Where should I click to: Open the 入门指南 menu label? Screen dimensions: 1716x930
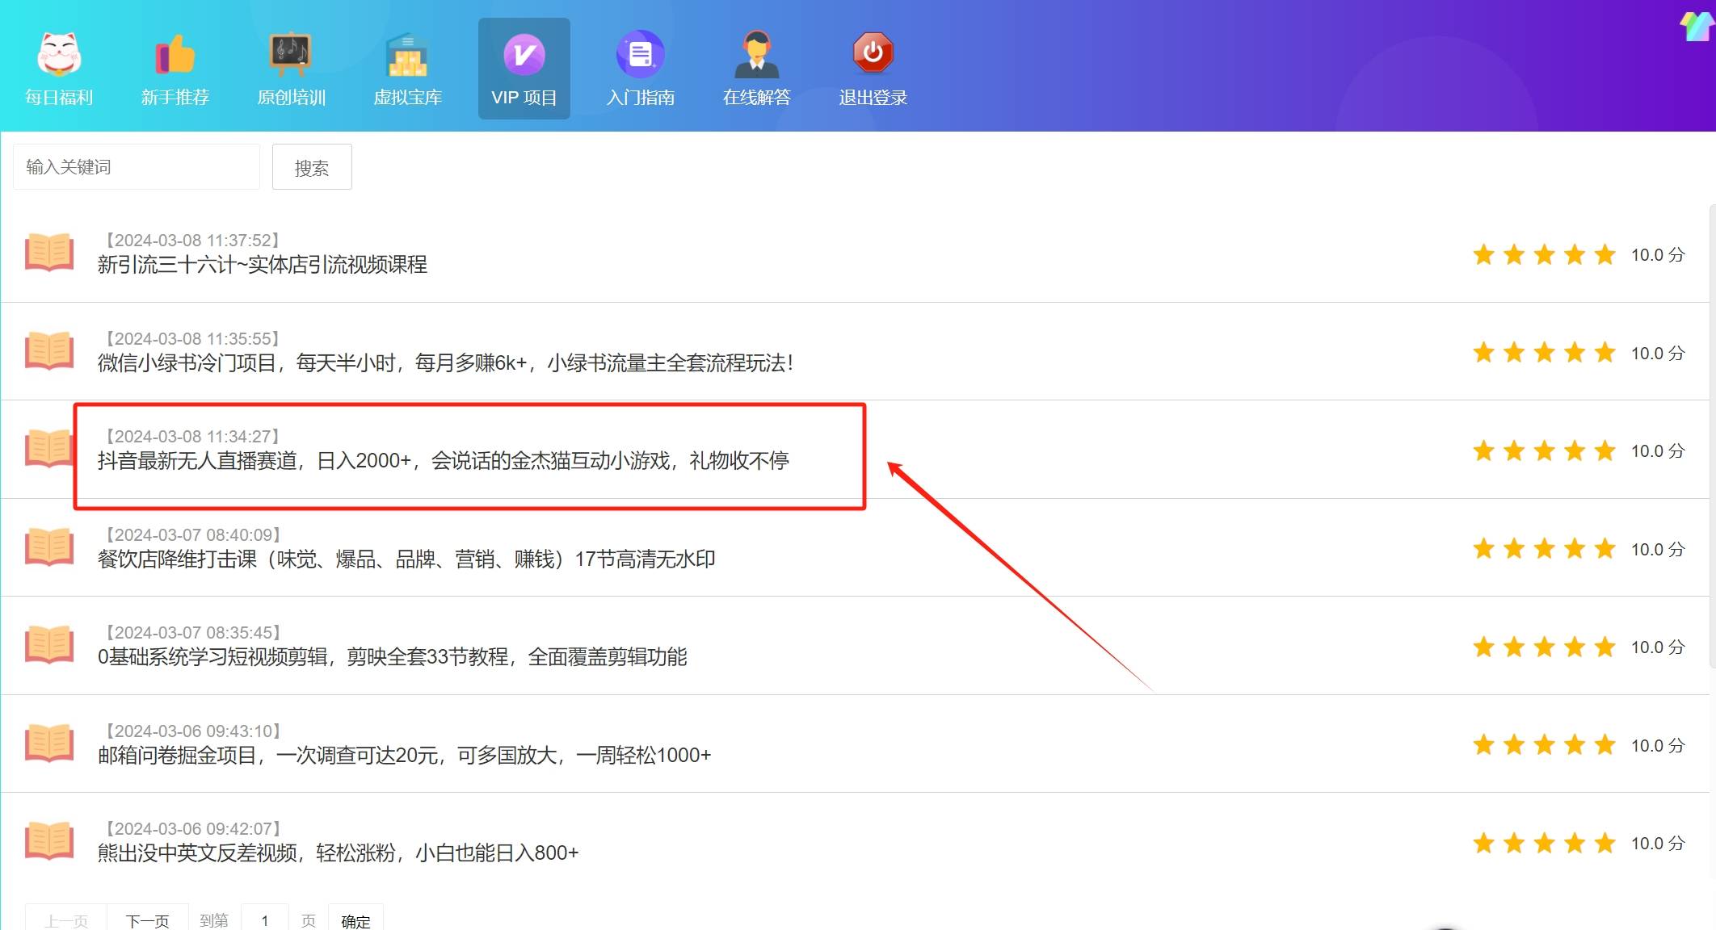point(641,98)
